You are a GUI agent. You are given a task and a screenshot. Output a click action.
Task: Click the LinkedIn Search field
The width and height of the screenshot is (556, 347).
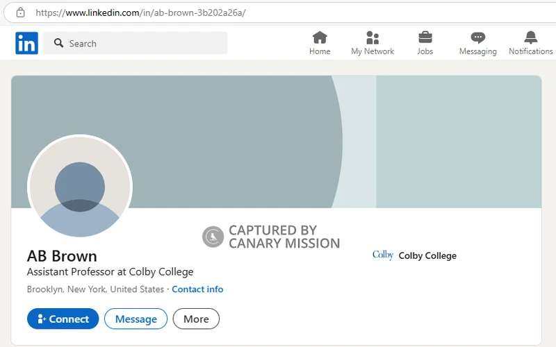point(135,43)
